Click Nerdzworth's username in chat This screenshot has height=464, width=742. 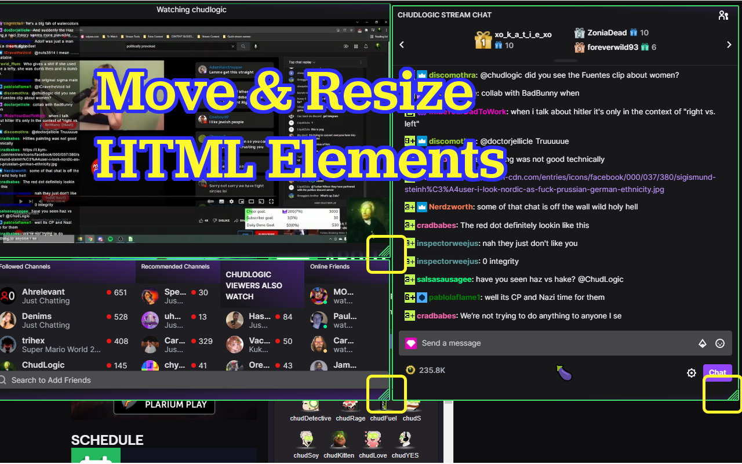[x=450, y=206]
